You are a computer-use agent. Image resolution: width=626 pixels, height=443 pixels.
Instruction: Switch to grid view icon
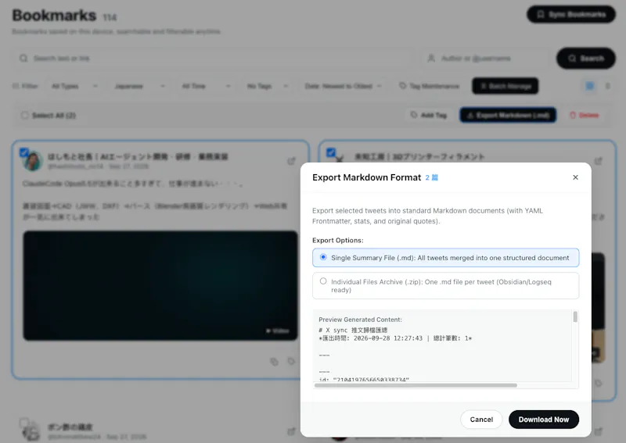click(589, 86)
